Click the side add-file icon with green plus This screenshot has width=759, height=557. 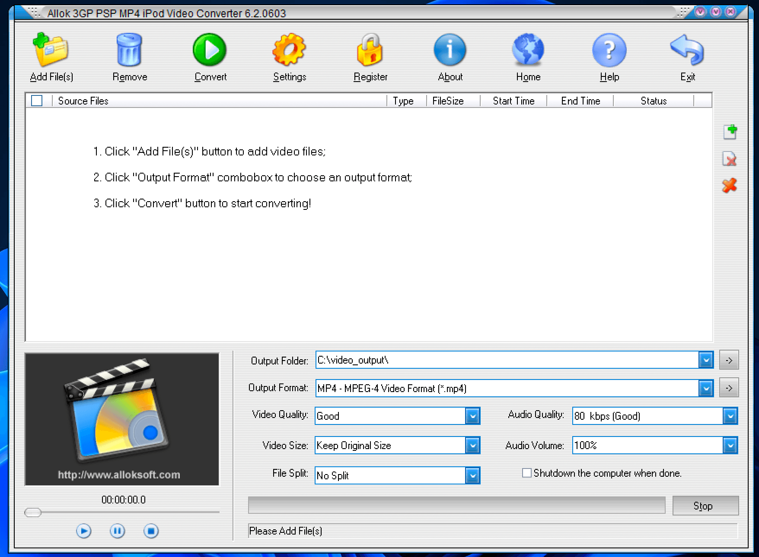click(x=730, y=132)
